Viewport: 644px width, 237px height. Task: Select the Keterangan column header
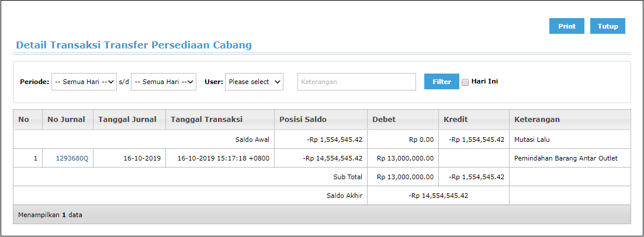pos(570,120)
